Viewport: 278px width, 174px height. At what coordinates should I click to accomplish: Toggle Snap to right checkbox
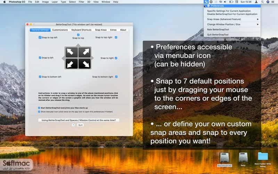click(116, 58)
